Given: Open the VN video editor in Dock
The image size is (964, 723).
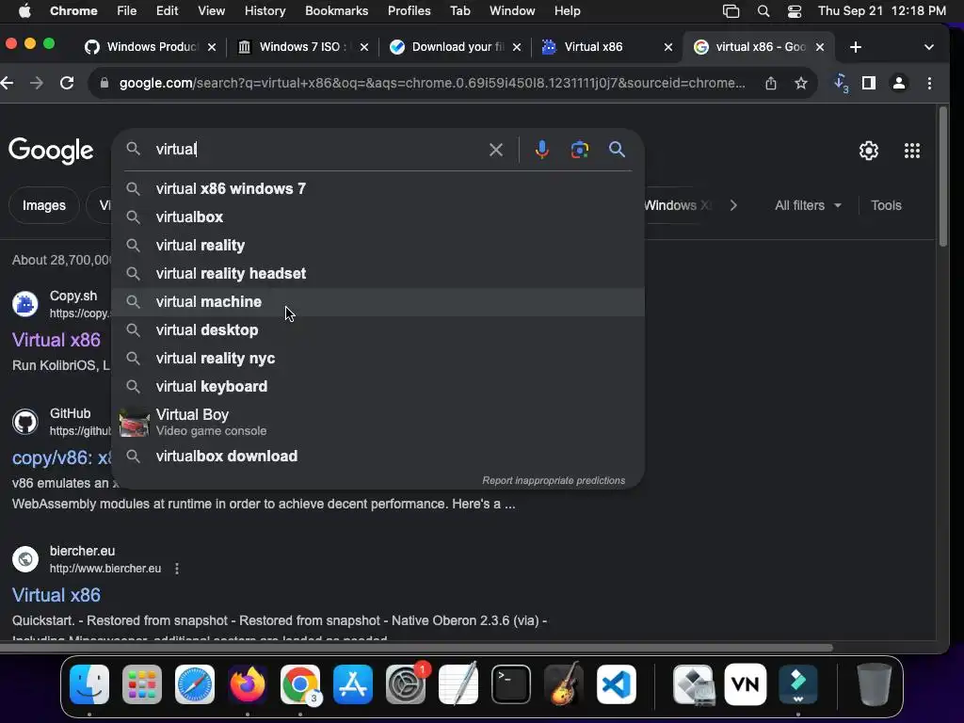Looking at the screenshot, I should 746,683.
